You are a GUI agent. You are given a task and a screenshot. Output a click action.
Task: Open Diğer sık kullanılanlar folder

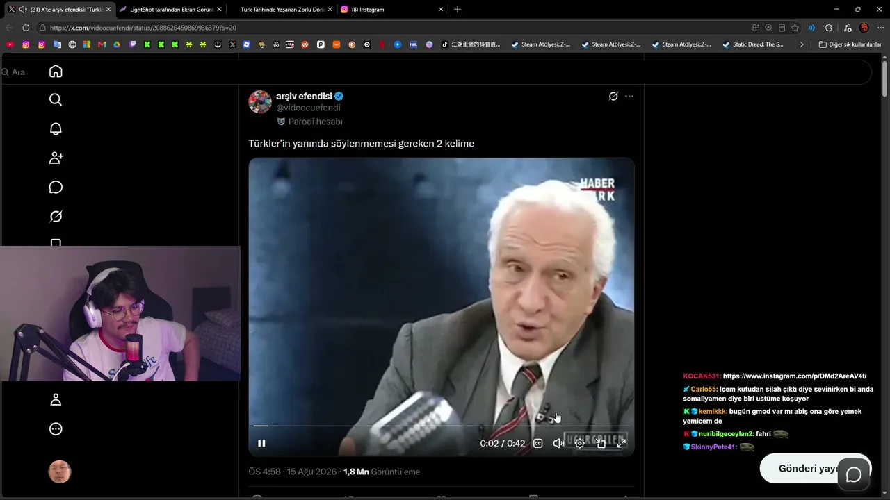click(850, 44)
